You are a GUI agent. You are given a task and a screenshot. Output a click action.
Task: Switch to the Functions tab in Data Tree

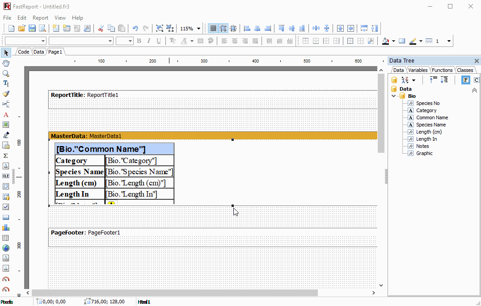tap(442, 70)
